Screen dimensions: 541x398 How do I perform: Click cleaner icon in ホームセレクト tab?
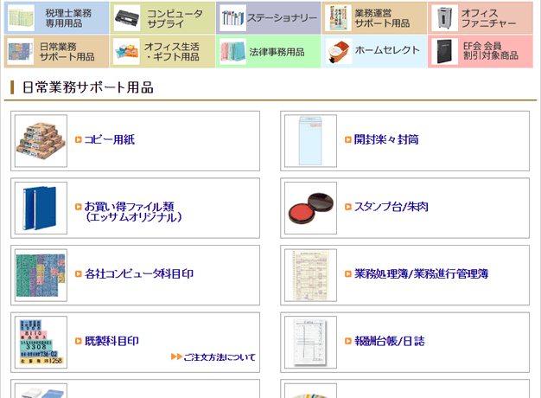click(339, 51)
